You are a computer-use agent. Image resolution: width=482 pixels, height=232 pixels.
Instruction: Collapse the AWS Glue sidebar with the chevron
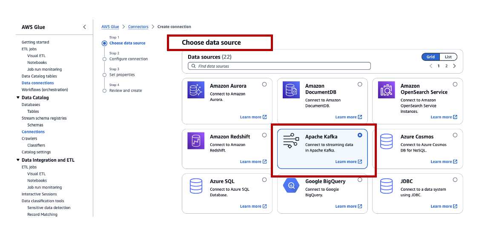(x=85, y=27)
